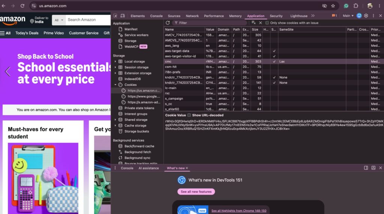The height and width of the screenshot is (214, 384).
Task: Click the site information icon in address bar
Action: (34, 6)
